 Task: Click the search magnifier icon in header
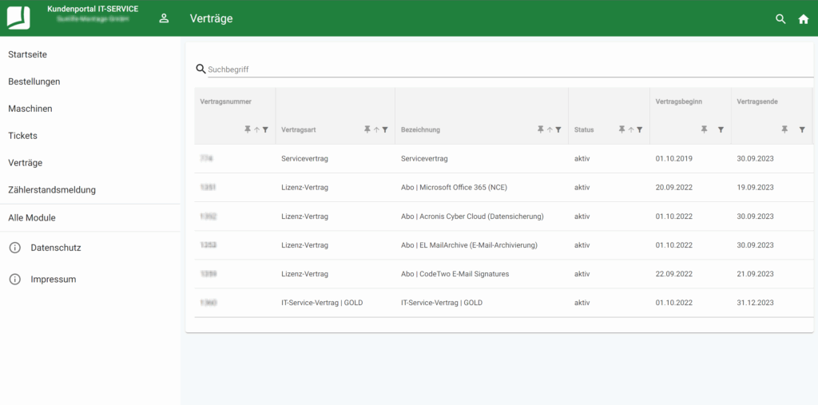coord(780,19)
